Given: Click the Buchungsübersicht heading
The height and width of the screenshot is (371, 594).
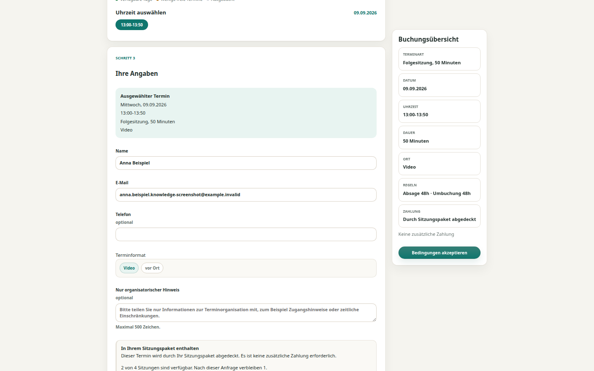Looking at the screenshot, I should (x=429, y=40).
